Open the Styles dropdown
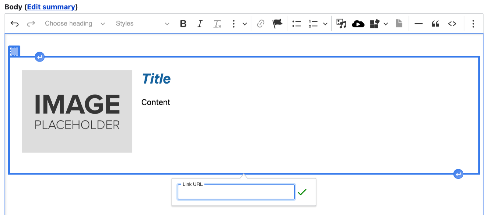 coord(142,24)
